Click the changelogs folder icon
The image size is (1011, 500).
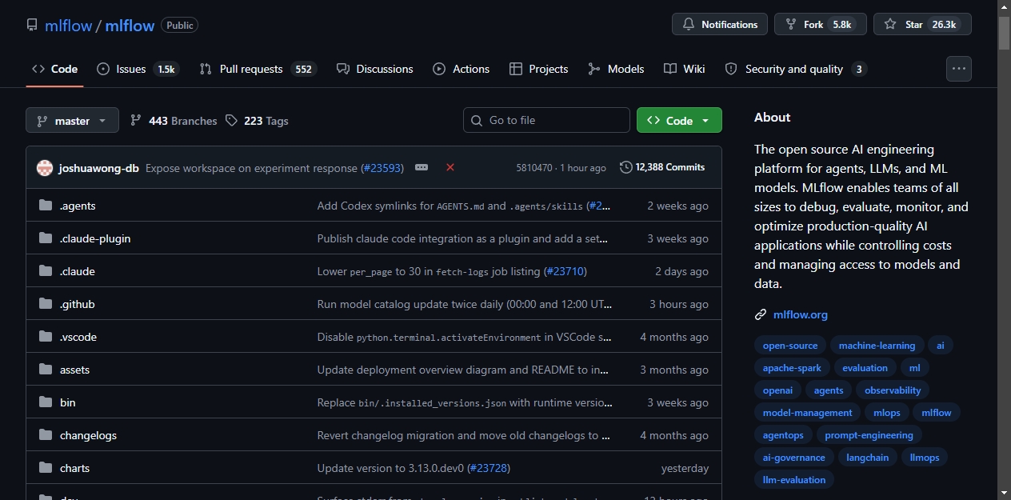[46, 435]
